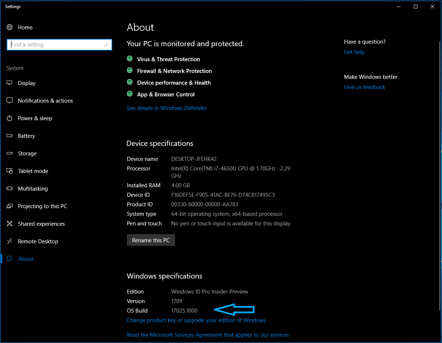Click the Notifications & actions icon
The height and width of the screenshot is (343, 442).
click(10, 101)
